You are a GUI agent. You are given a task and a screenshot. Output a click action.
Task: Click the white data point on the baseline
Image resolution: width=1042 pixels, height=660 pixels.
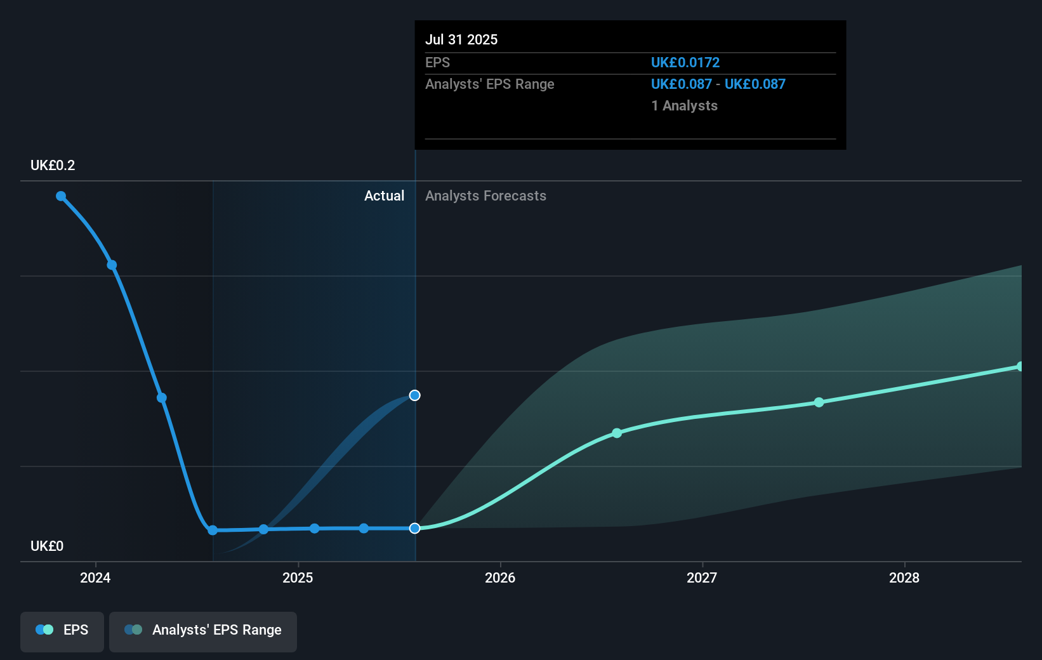[x=414, y=528]
